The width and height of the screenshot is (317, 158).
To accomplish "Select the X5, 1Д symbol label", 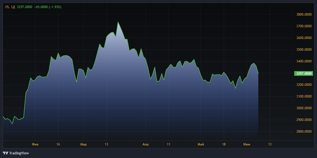I will [x=10, y=7].
